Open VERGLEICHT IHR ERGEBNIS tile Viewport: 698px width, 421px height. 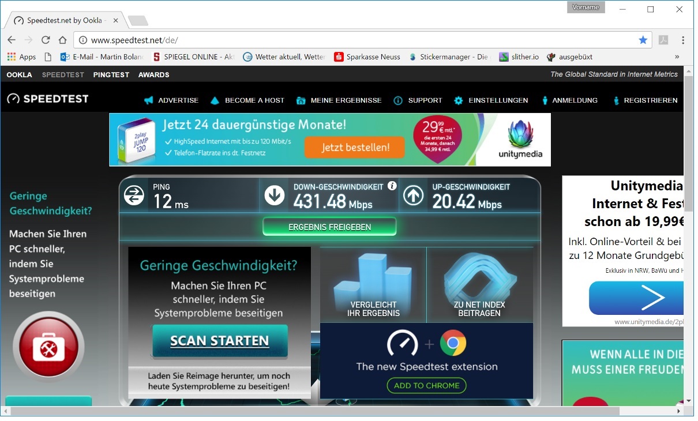click(373, 285)
